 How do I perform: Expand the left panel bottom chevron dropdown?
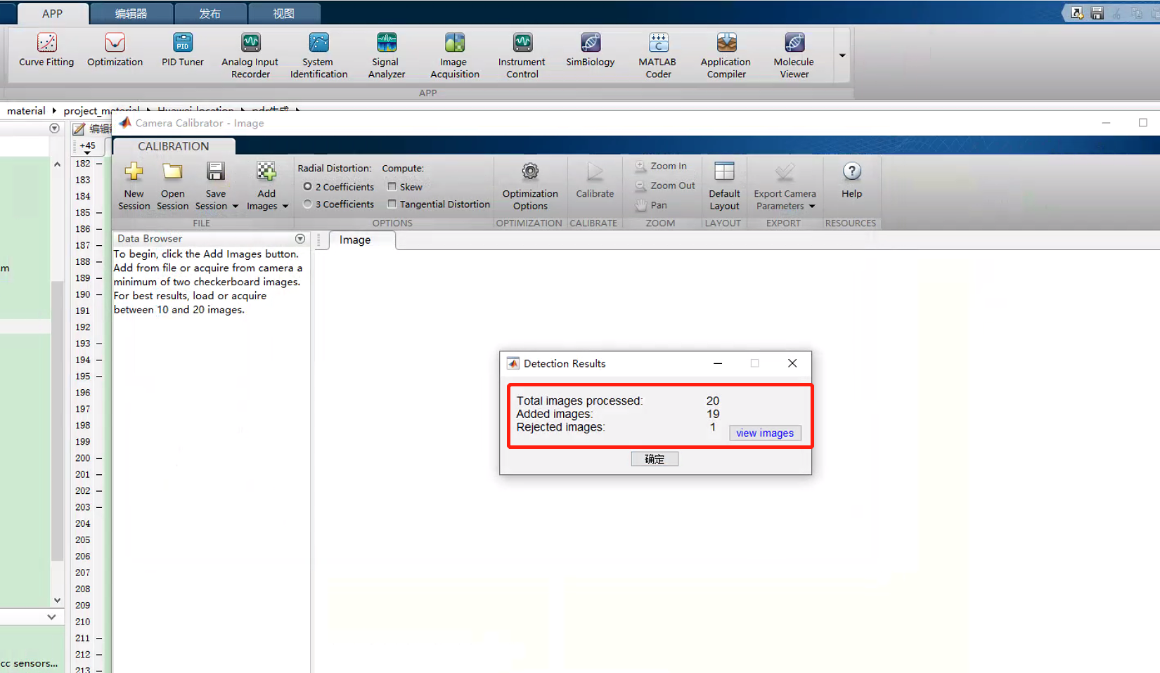[x=51, y=617]
